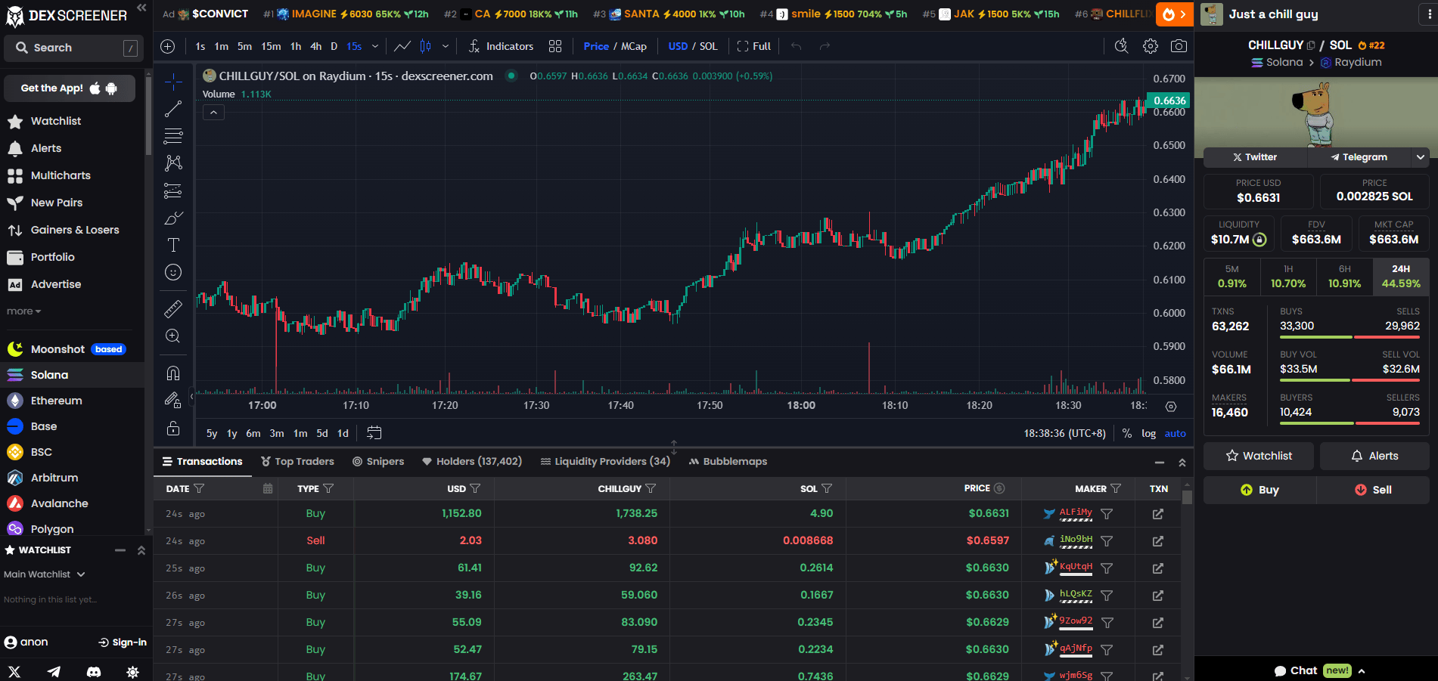Viewport: 1438px width, 681px height.
Task: Open the token's Telegram link
Action: click(x=1359, y=157)
